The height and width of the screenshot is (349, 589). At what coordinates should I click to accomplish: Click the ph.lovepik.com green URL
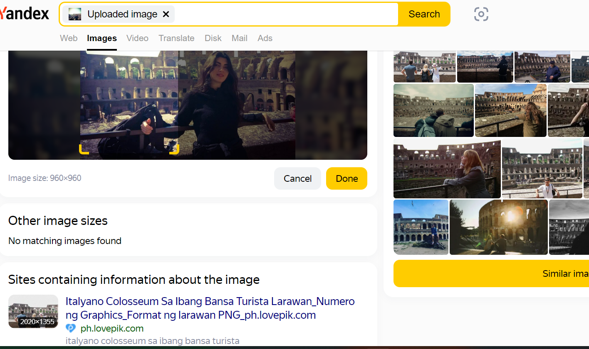tap(112, 328)
